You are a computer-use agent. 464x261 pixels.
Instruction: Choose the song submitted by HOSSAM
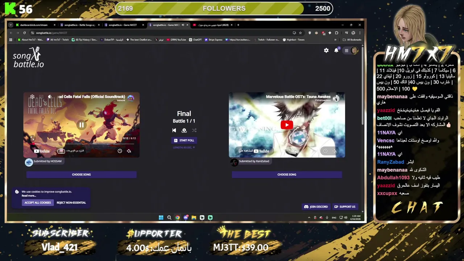81,174
